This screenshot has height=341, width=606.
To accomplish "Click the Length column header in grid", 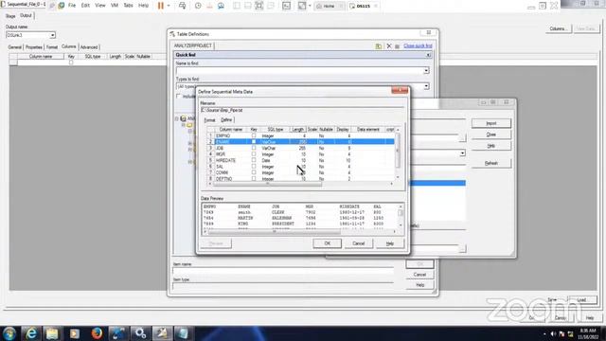I will (x=298, y=130).
